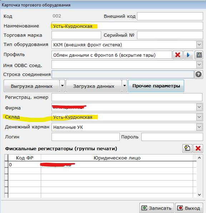Close card with Выход button
The width and height of the screenshot is (206, 213).
tap(189, 208)
